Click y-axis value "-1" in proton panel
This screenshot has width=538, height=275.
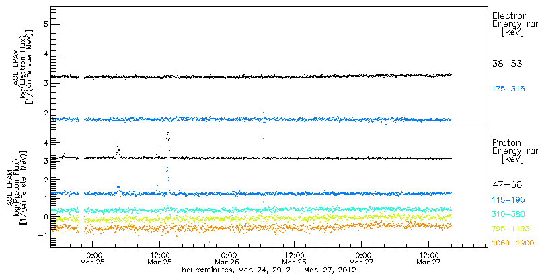[43, 235]
